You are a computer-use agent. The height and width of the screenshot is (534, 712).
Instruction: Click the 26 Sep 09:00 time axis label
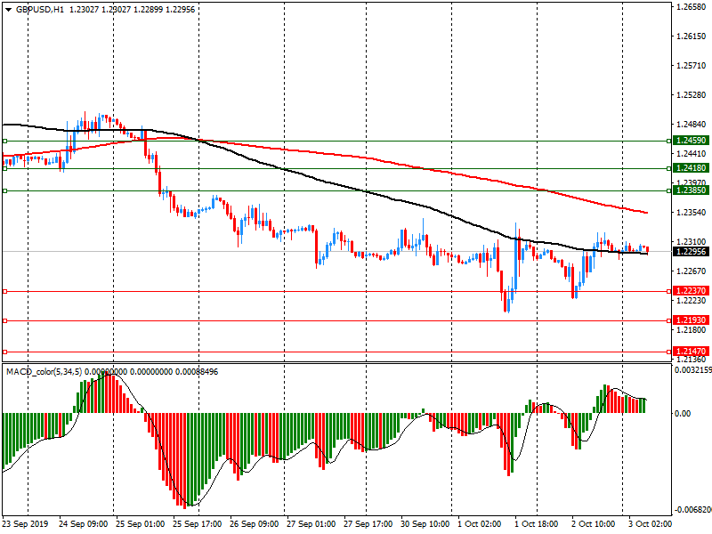[x=255, y=524]
